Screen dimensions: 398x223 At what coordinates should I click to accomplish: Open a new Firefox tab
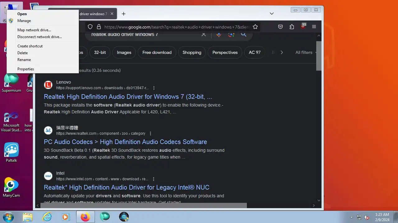tap(123, 14)
